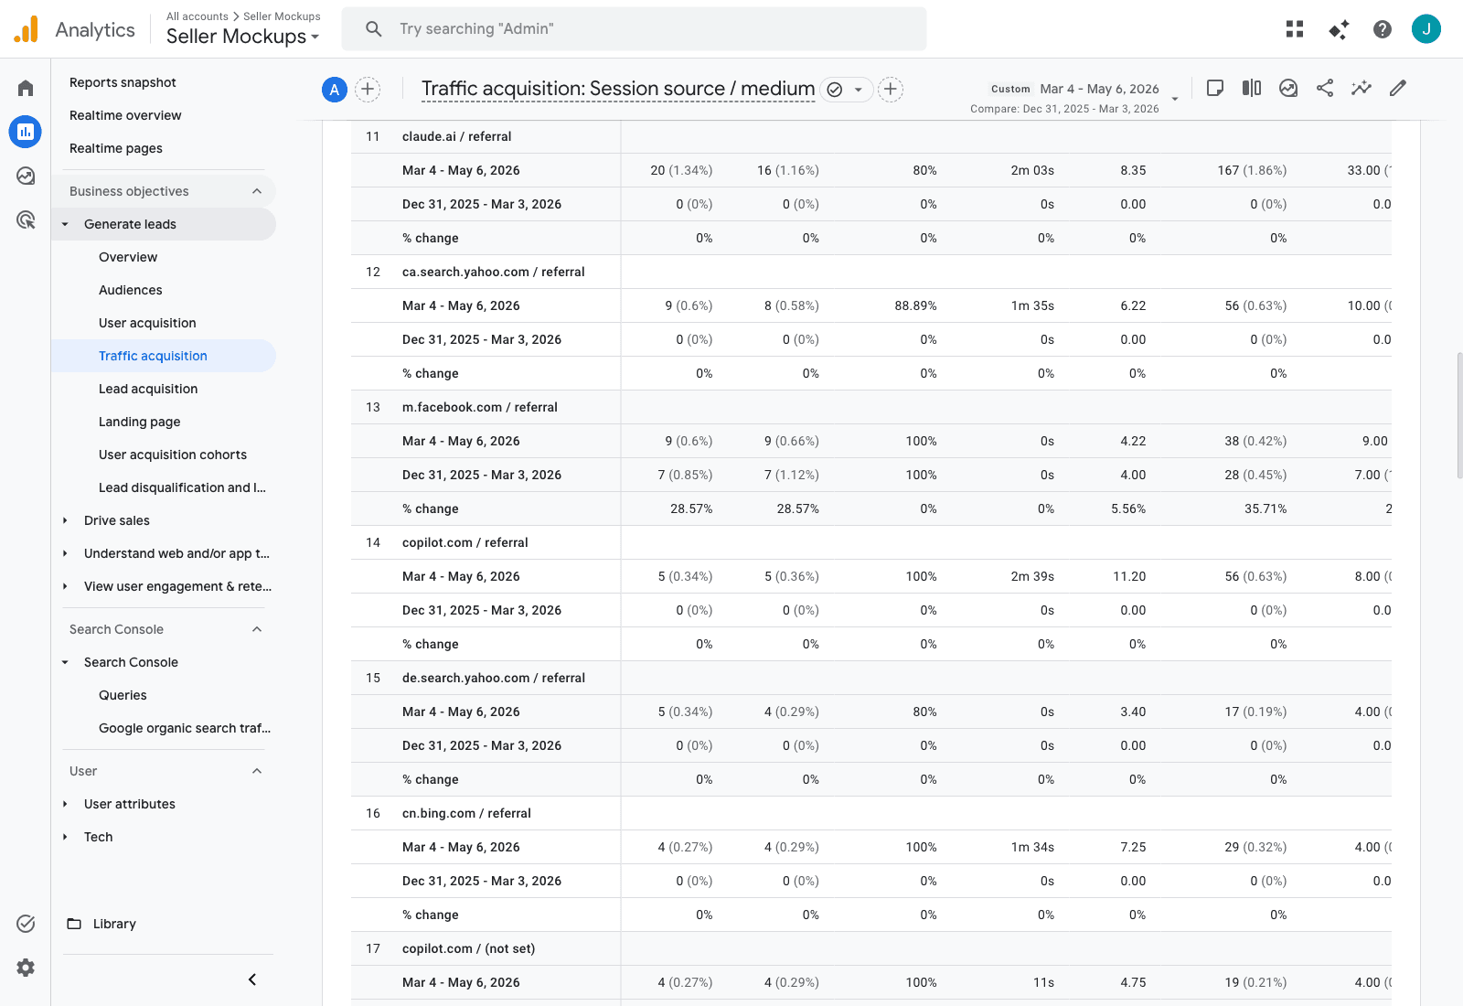Click the All Users segment badge A
The height and width of the screenshot is (1006, 1463).
(x=335, y=90)
